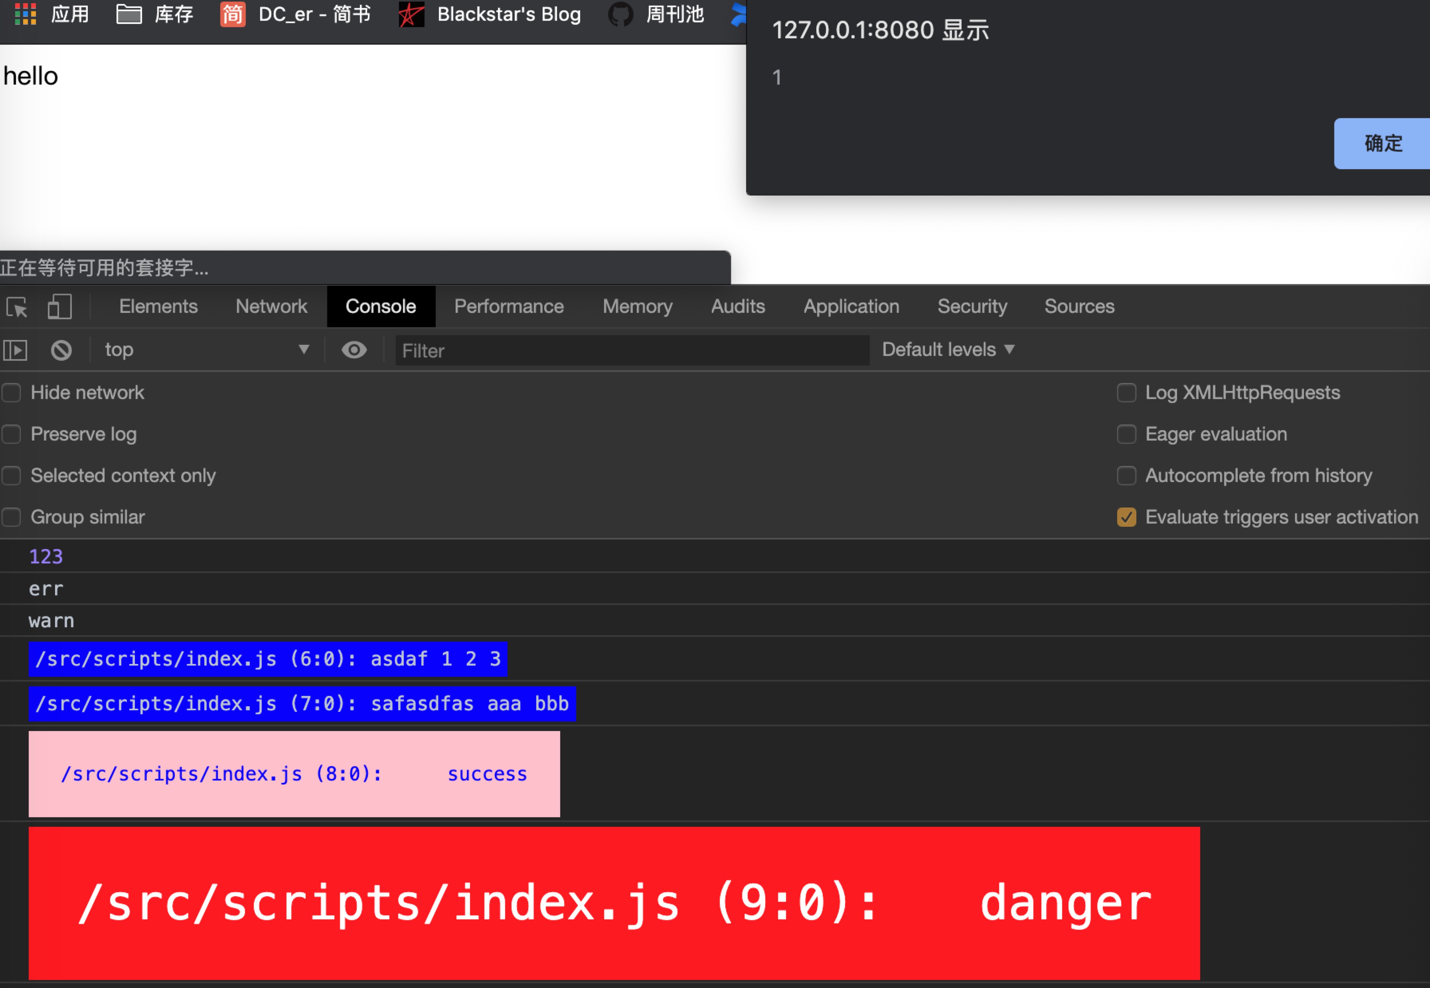Click the console Filter input field
The image size is (1430, 988).
click(632, 351)
